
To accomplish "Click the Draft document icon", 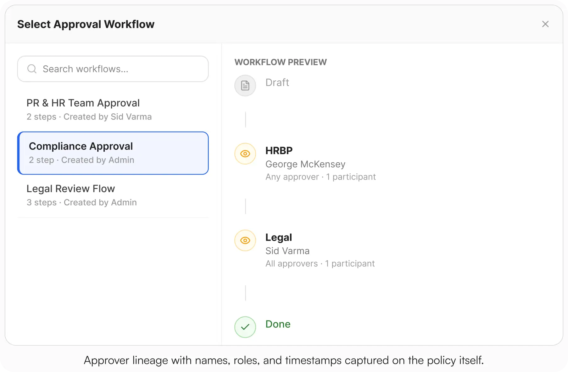I will (245, 85).
